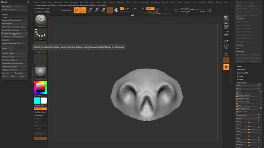The height and width of the screenshot is (148, 264).
Task: Select the cyan secondary color swatch
Action: coord(37,101)
